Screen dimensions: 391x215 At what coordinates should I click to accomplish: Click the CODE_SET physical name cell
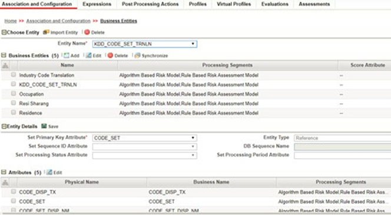click(x=32, y=201)
